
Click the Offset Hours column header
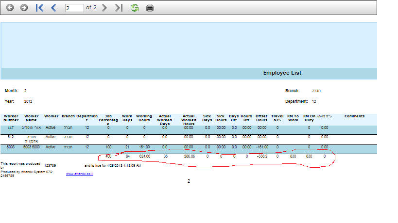(261, 118)
